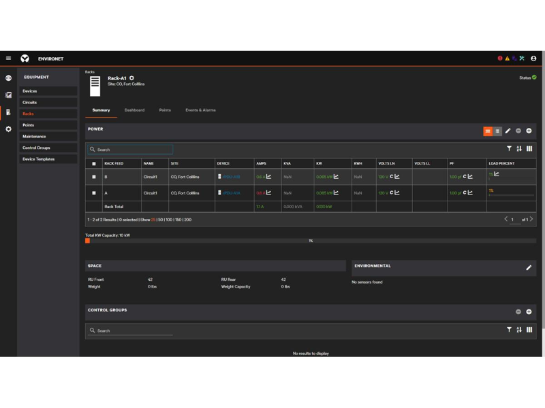545x408 pixels.
Task: Check the checkbox for rack feed A row
Action: (x=94, y=193)
